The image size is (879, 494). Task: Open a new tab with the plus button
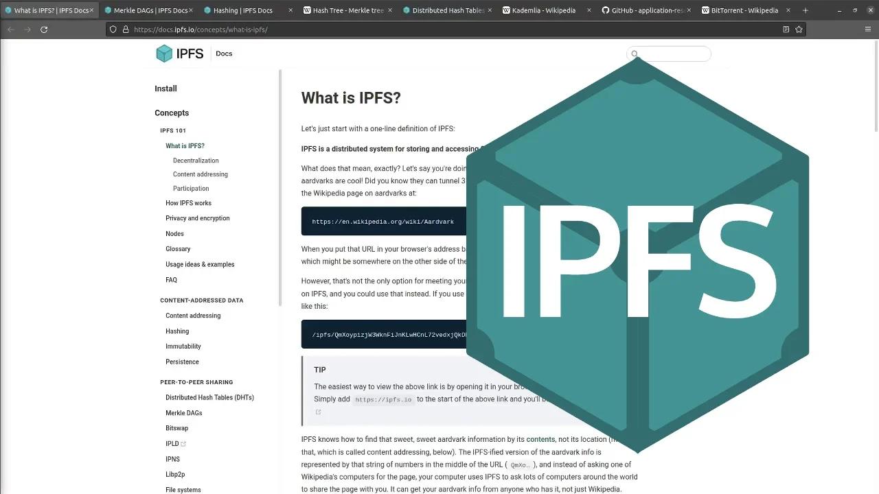pos(805,10)
